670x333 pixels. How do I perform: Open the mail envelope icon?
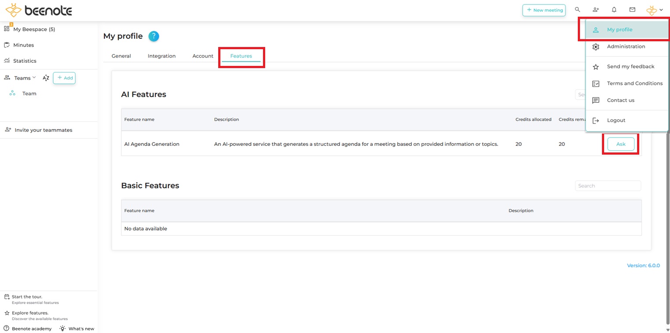[x=632, y=10]
